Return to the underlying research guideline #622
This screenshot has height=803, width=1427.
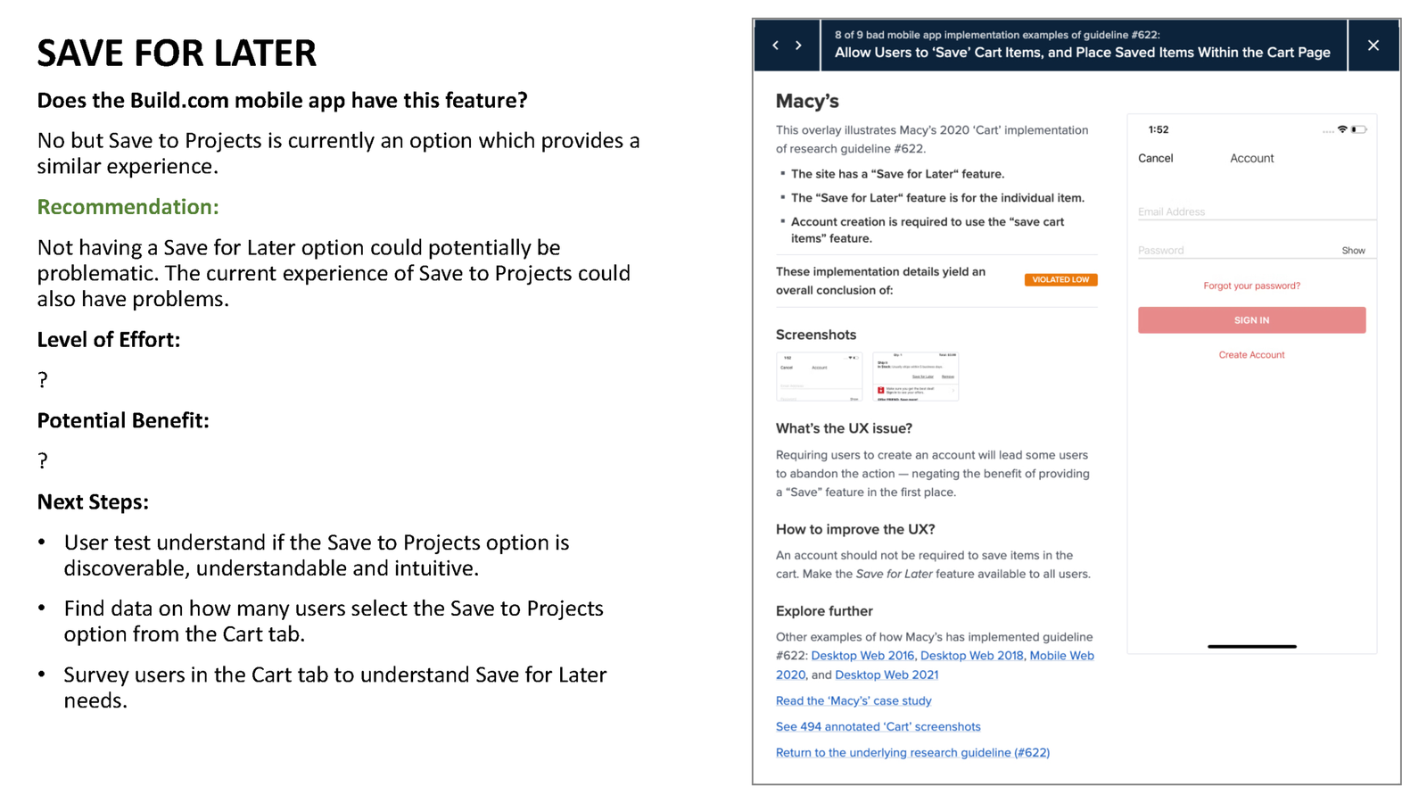912,753
